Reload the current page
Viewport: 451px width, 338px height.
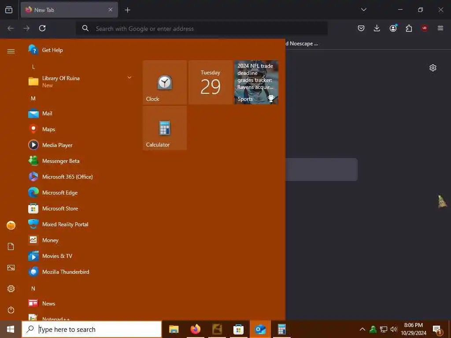[x=42, y=28]
